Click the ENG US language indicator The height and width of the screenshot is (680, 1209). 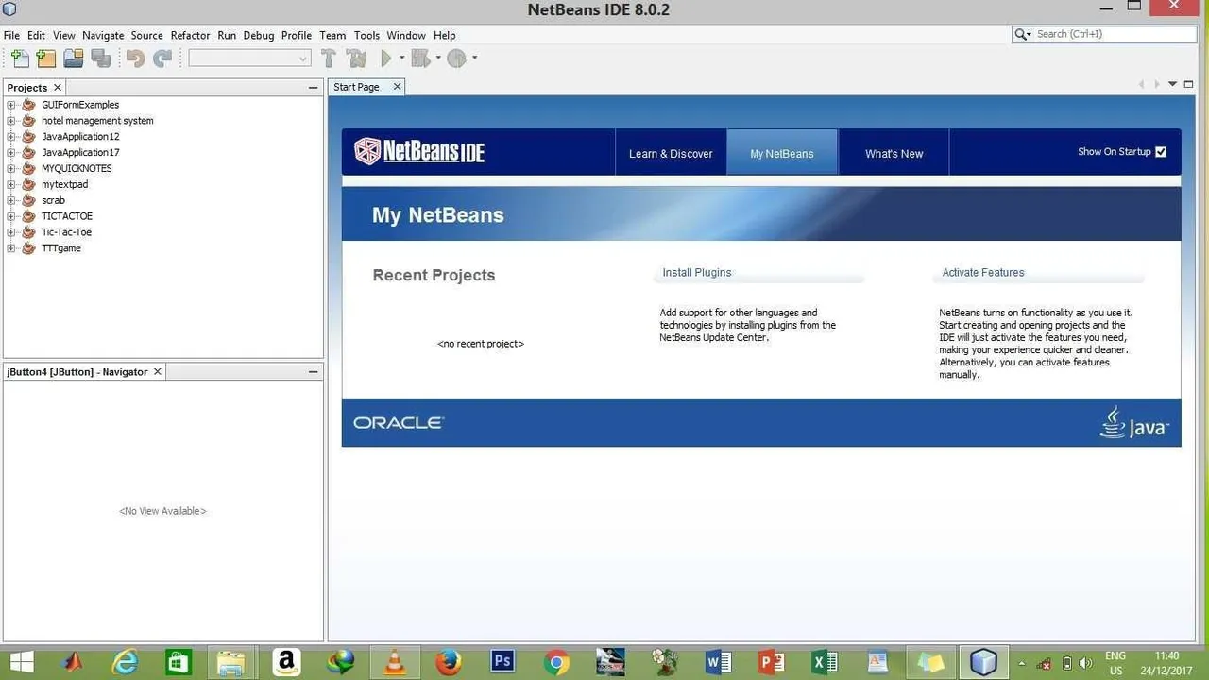(1115, 663)
